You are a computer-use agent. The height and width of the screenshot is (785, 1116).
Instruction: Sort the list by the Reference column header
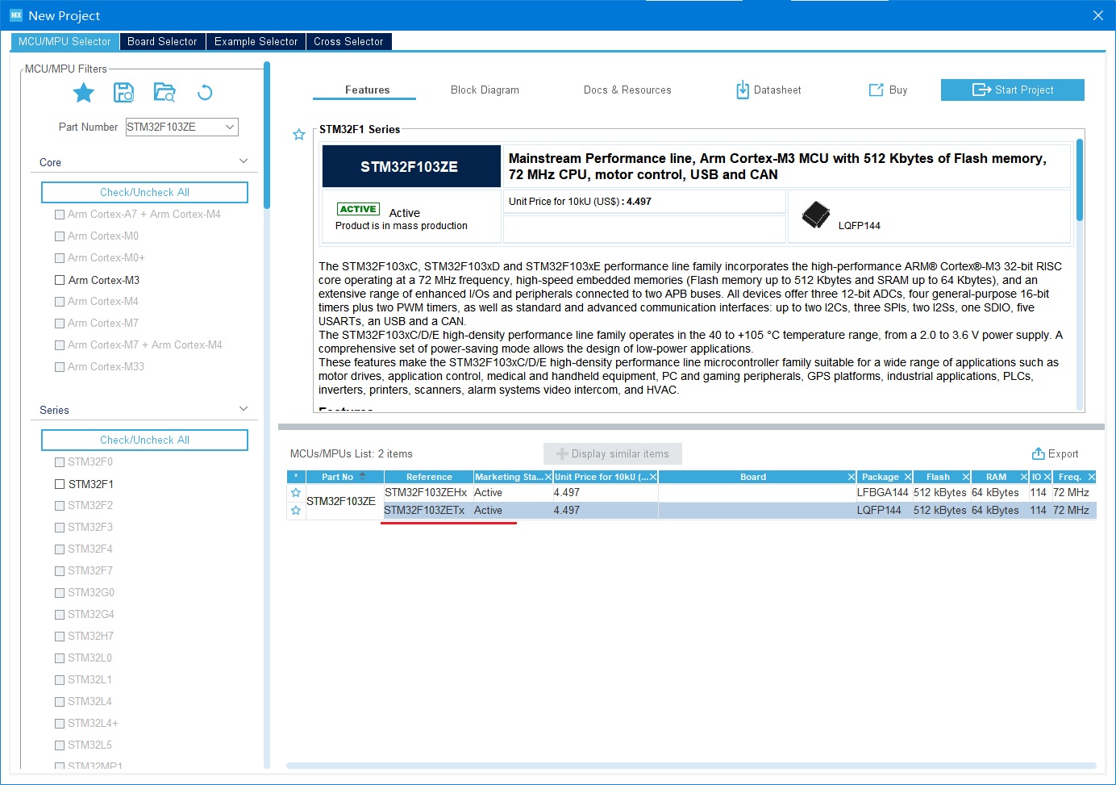click(x=429, y=477)
